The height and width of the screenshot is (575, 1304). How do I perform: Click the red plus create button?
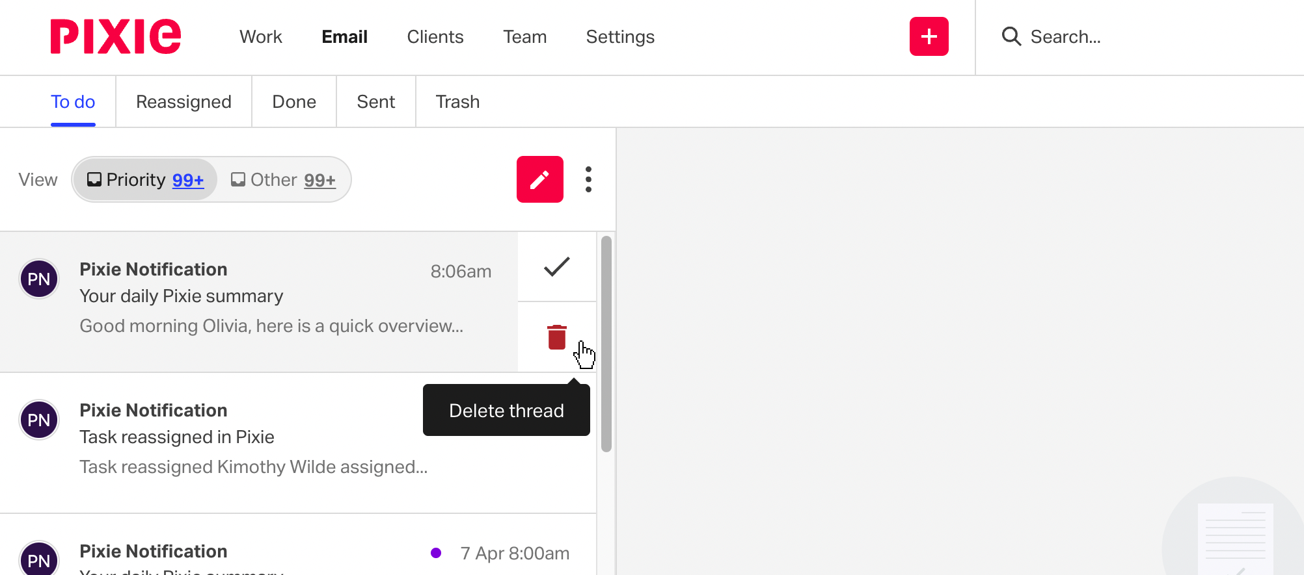929,36
